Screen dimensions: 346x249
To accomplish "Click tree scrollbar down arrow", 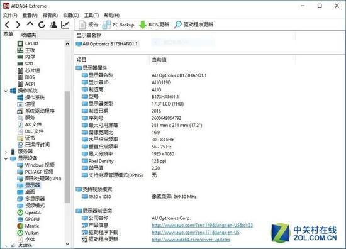I will tap(67, 244).
